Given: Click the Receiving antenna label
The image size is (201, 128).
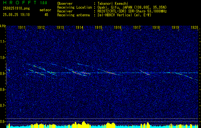Looking at the screenshot, I should [73, 15].
